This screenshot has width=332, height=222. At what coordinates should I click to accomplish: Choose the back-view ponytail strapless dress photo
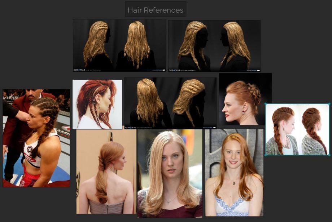tap(106, 172)
